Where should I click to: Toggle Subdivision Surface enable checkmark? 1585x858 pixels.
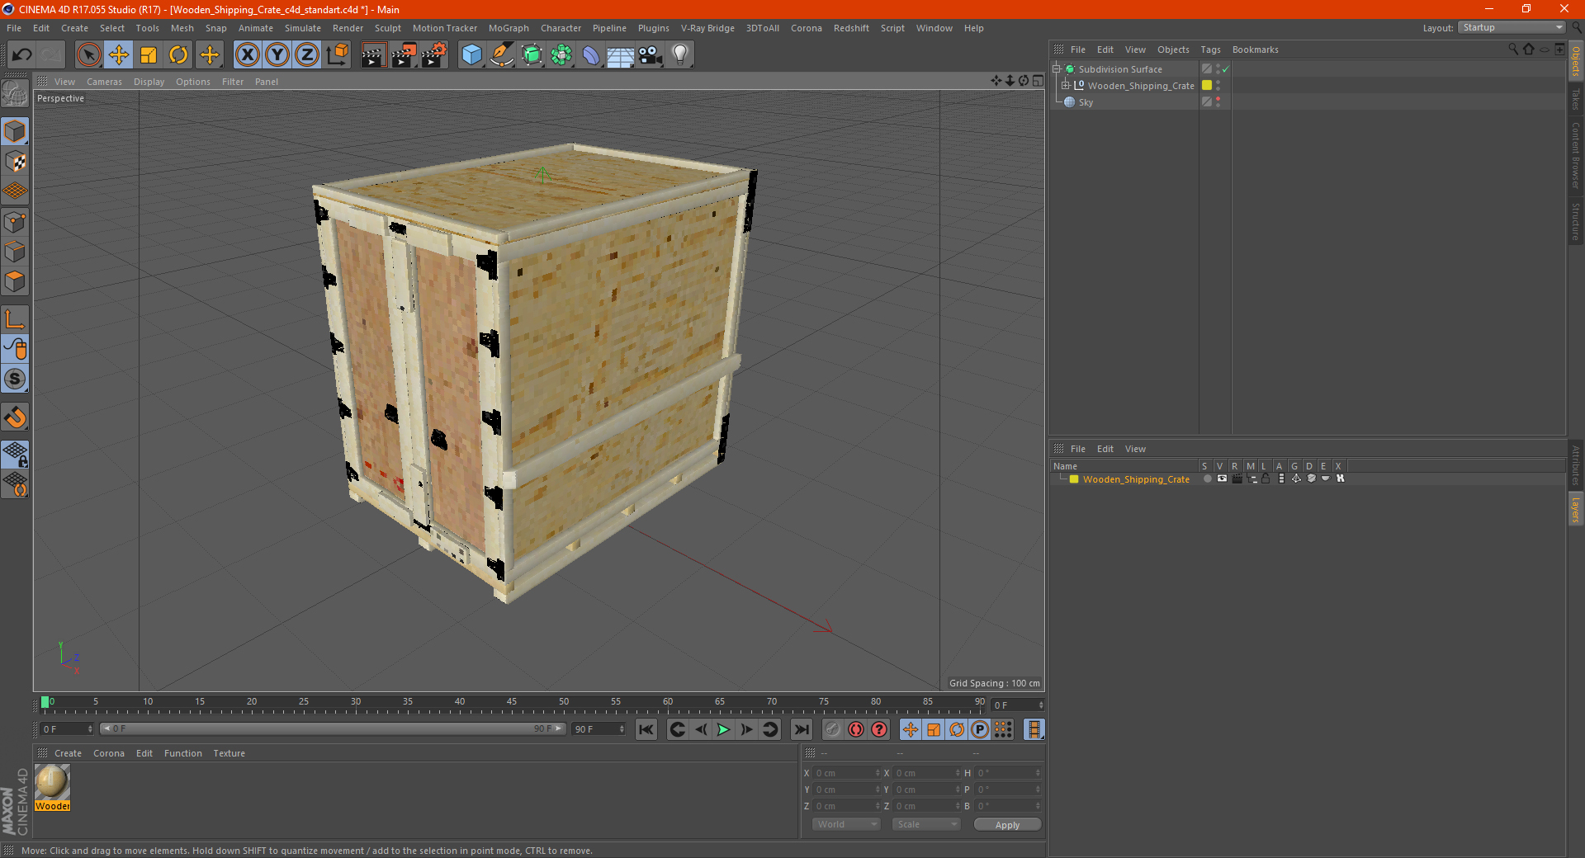(1226, 69)
